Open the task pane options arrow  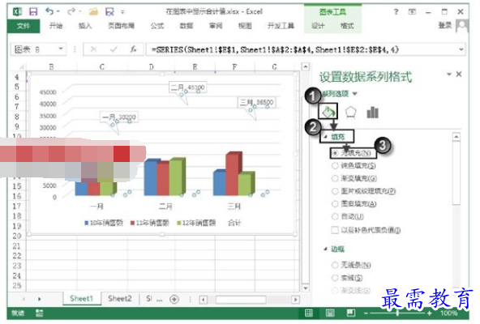[x=449, y=74]
